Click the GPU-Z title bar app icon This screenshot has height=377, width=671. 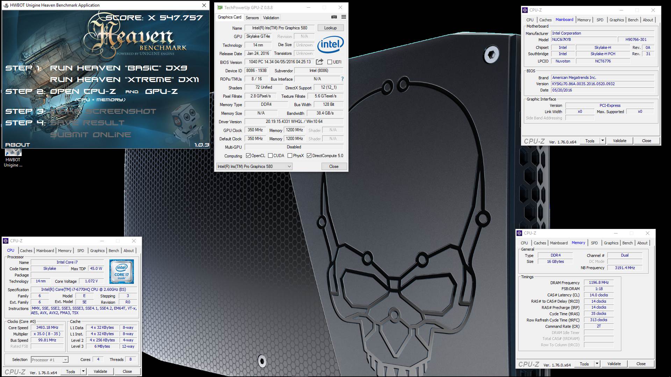click(x=219, y=7)
